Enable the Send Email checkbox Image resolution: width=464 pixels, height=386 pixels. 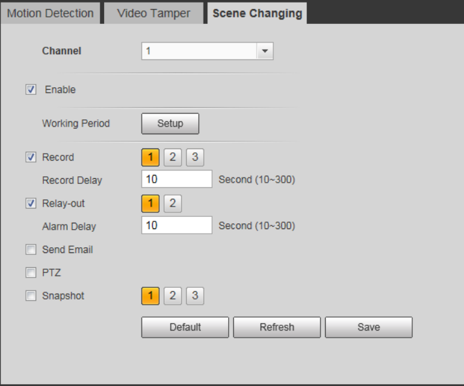[x=31, y=249]
